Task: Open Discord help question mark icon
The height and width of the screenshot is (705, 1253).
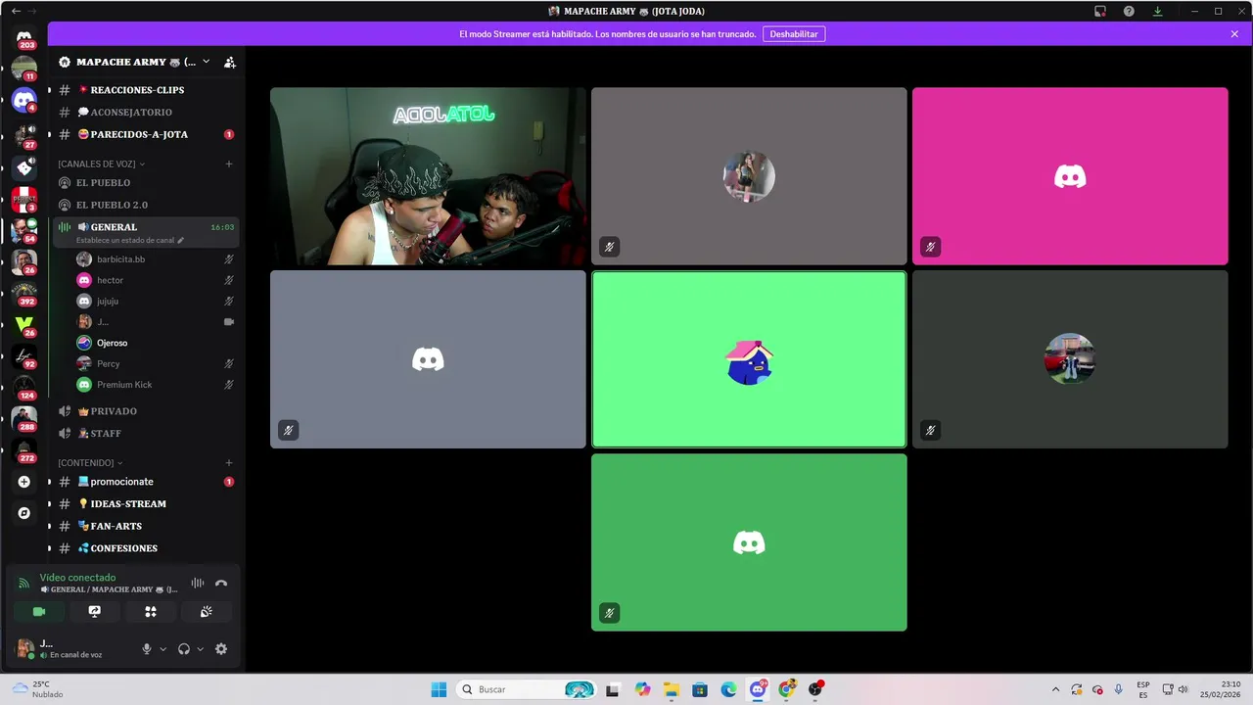Action: [1129, 11]
